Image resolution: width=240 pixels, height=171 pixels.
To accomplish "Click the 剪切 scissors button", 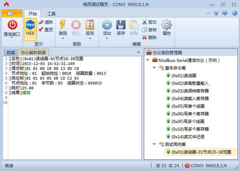I will [149, 22].
